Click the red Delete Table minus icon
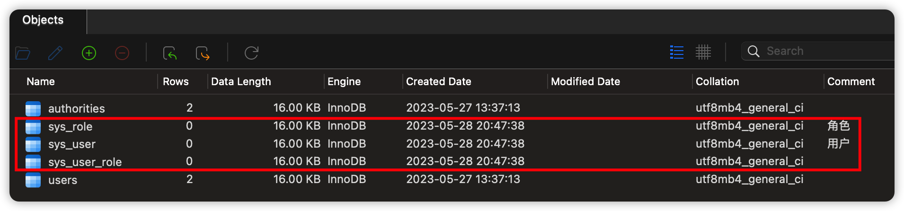 pyautogui.click(x=122, y=53)
